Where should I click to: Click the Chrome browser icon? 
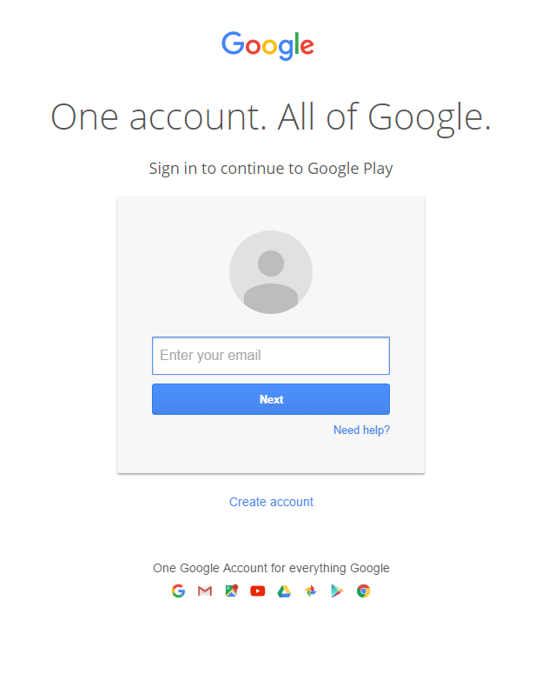pos(364,591)
